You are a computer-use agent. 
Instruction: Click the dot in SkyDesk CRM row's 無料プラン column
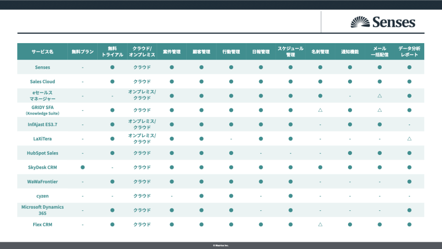pyautogui.click(x=82, y=167)
